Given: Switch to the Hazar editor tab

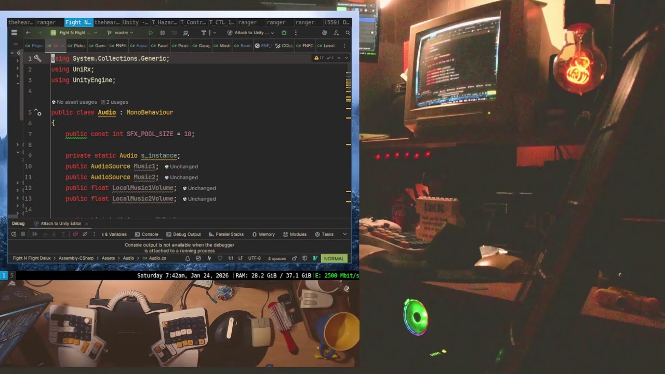Looking at the screenshot, I should [x=138, y=46].
